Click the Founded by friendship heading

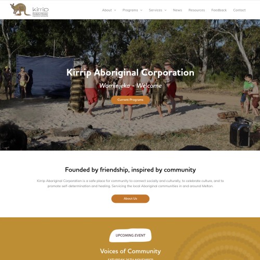pyautogui.click(x=131, y=170)
